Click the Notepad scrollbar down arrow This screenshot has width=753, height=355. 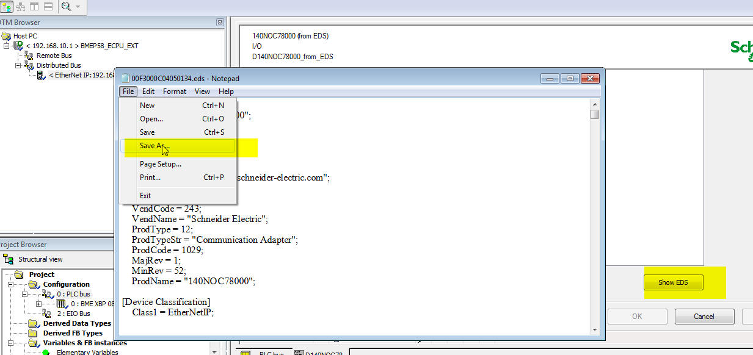[594, 329]
